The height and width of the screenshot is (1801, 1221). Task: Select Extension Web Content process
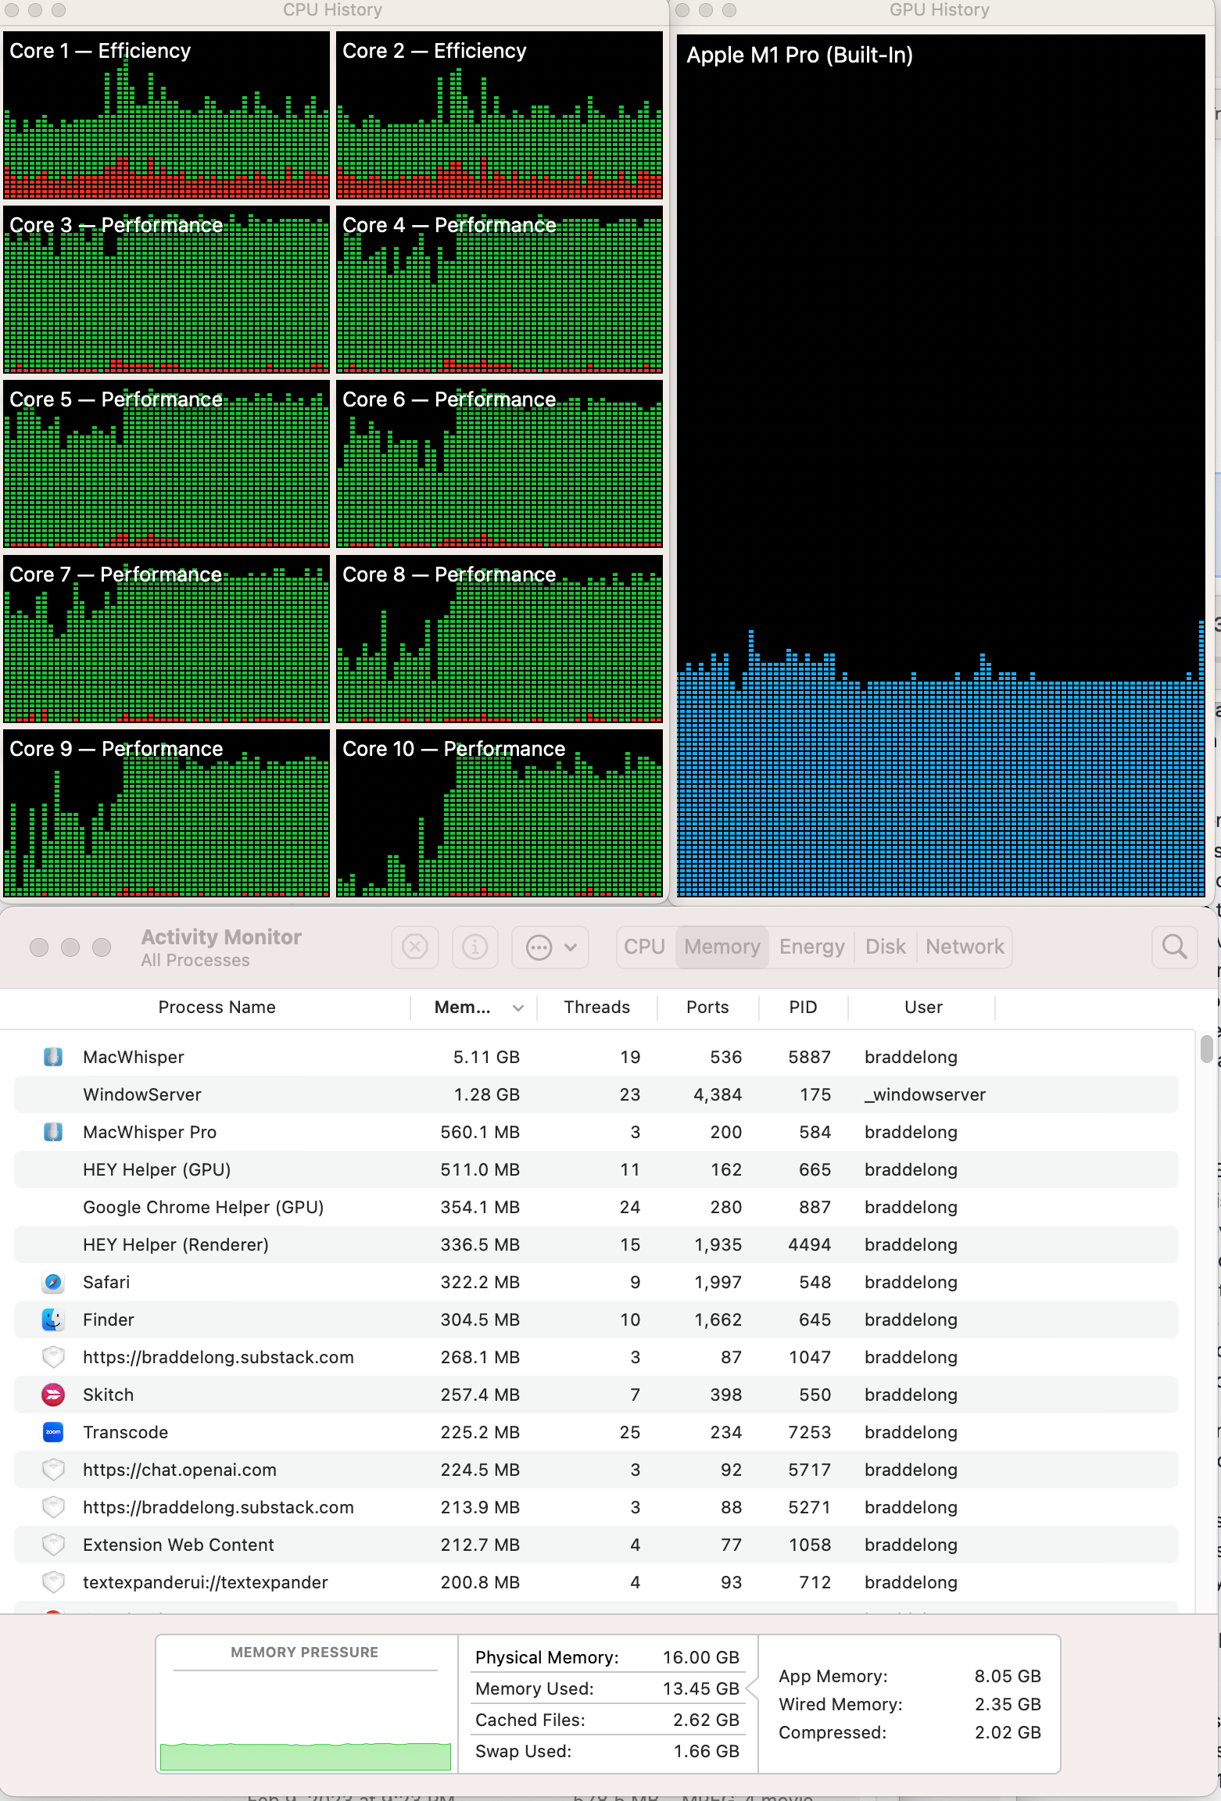pos(178,1545)
